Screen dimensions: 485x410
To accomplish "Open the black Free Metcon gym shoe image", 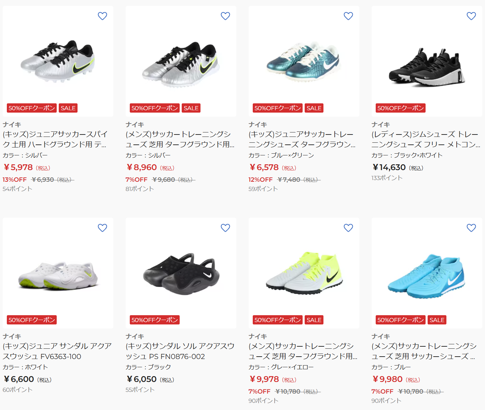I will (x=427, y=61).
